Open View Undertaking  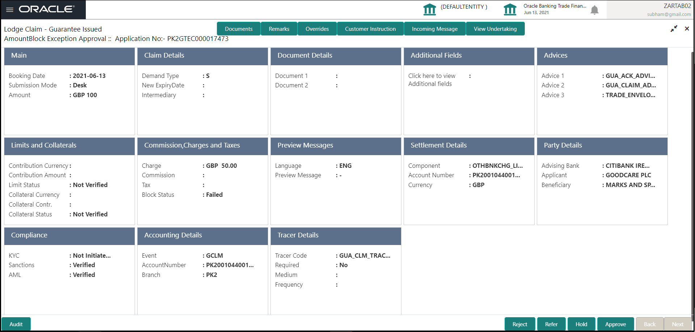pyautogui.click(x=495, y=29)
